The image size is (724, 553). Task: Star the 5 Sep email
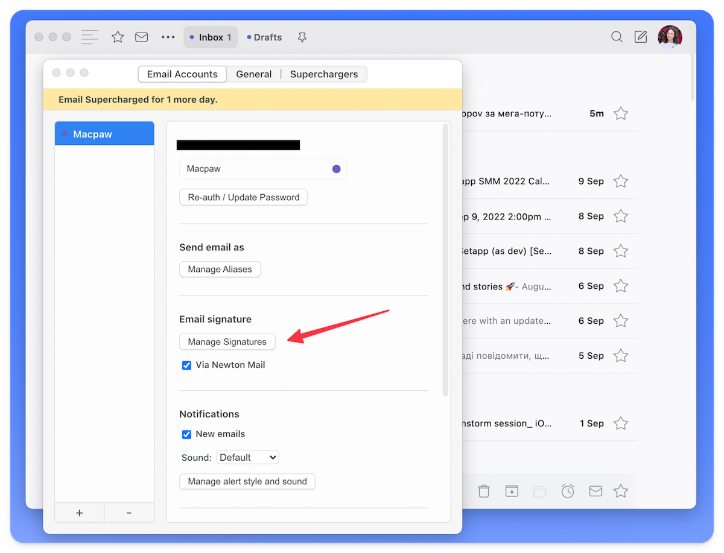tap(621, 356)
